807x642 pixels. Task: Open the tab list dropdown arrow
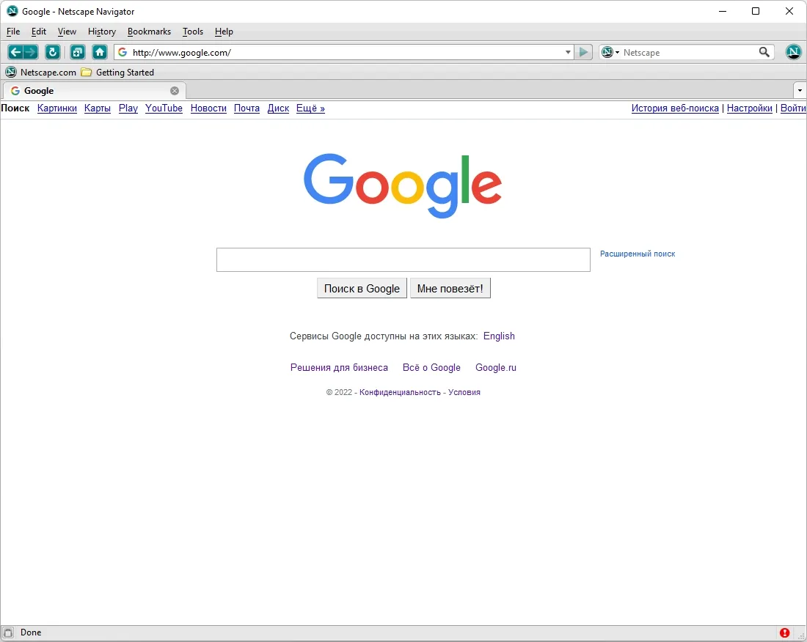799,90
